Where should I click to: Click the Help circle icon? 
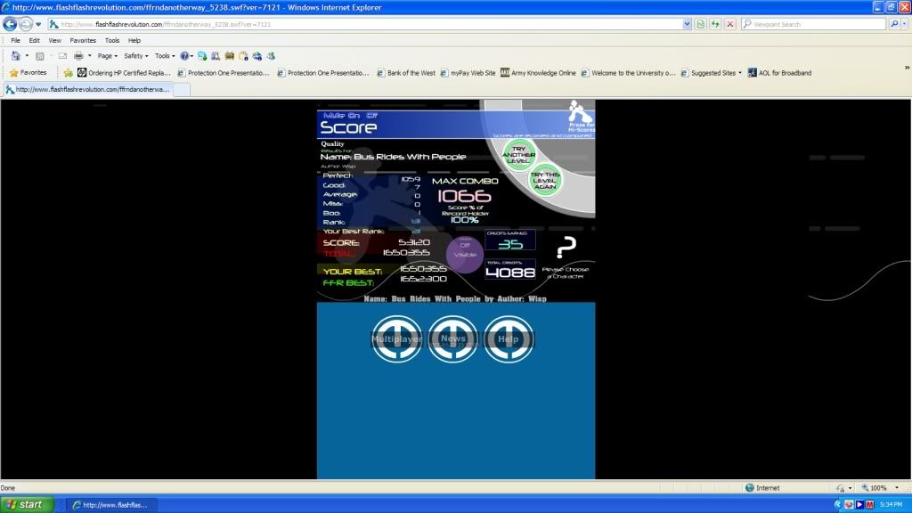[509, 339]
